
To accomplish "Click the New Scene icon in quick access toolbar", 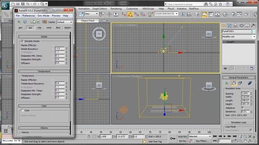I will pos(13,4).
